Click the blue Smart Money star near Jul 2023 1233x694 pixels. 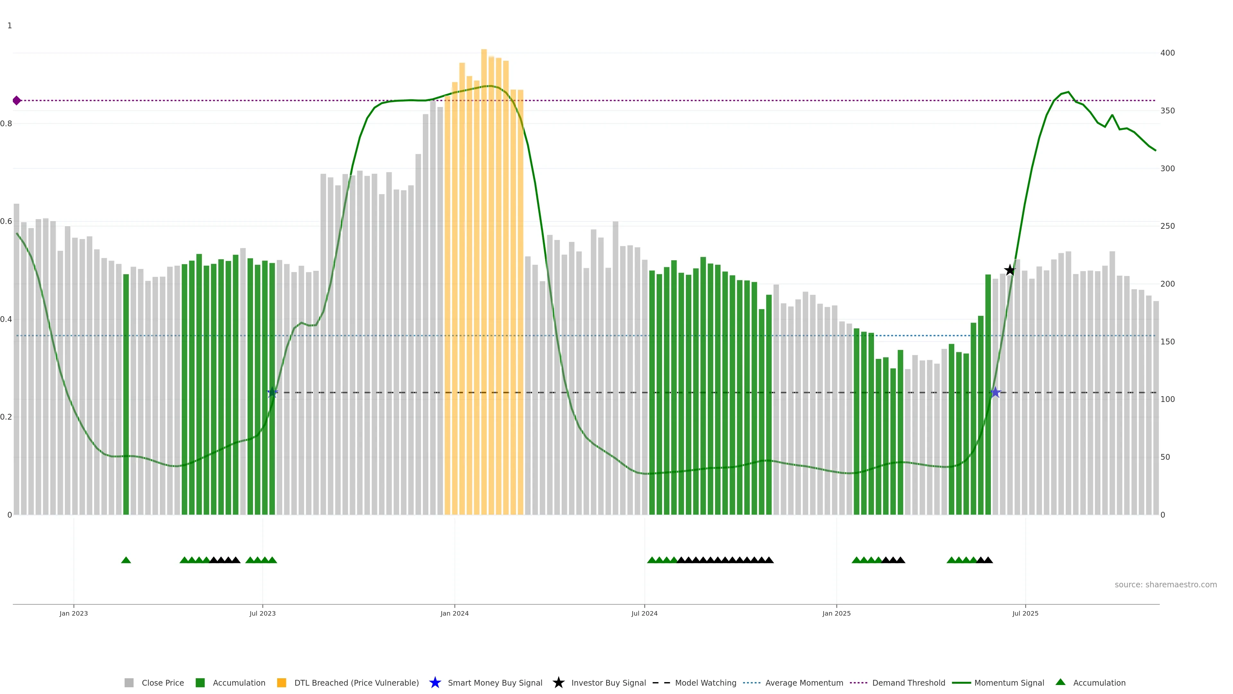click(x=272, y=392)
